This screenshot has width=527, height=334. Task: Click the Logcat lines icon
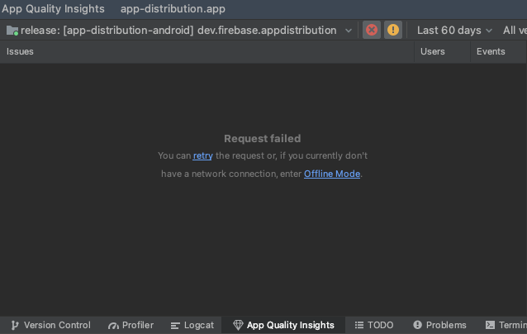[x=175, y=325]
